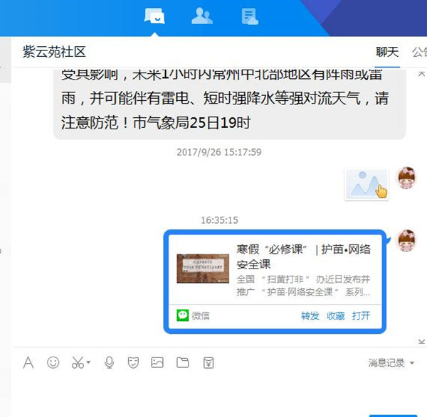Start voice message with microphone icon

coord(109,362)
